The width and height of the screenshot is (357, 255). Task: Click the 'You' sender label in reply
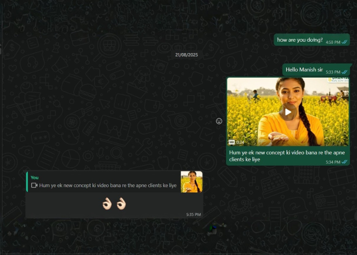(35, 177)
